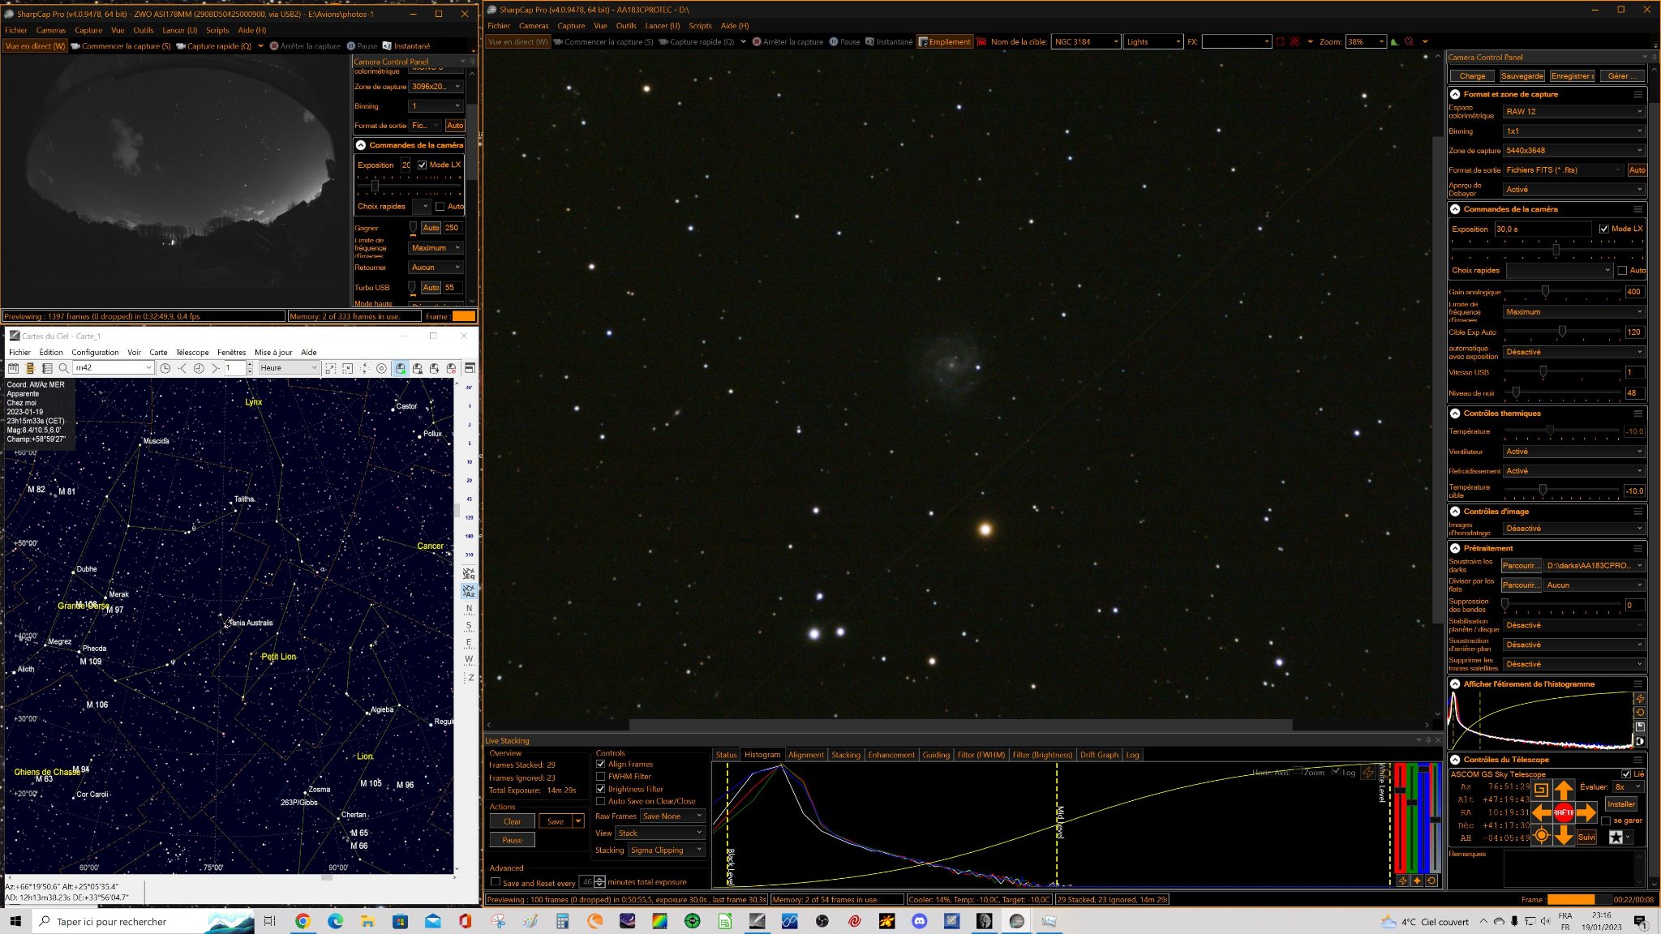The height and width of the screenshot is (934, 1661).
Task: Open calendar icon in Cartes du Ciel toolbar
Action: click(x=13, y=368)
